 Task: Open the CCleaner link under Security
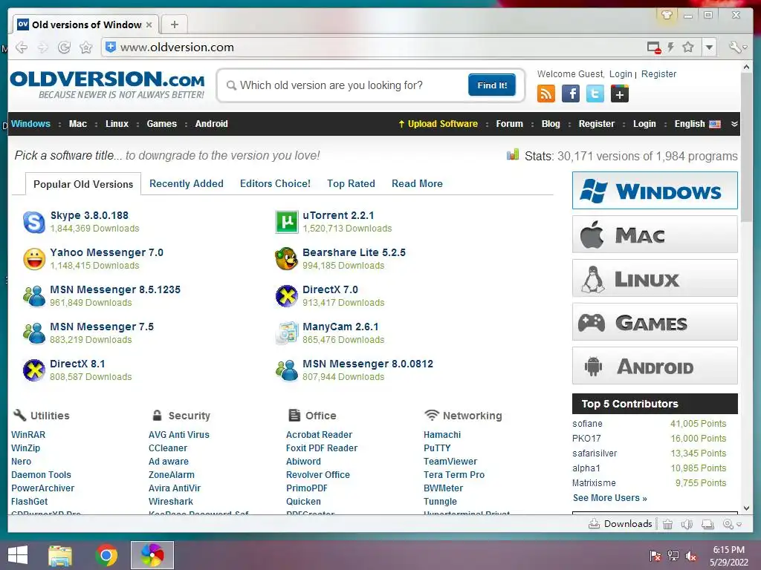[x=168, y=448]
